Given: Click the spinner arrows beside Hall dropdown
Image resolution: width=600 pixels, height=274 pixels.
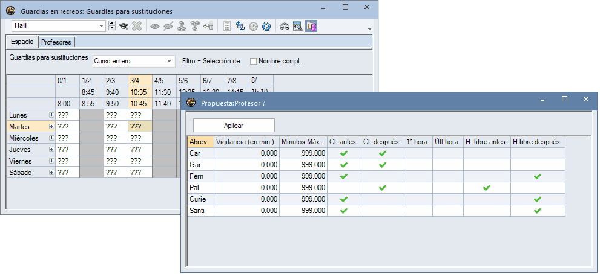Looking at the screenshot, I should pos(112,26).
